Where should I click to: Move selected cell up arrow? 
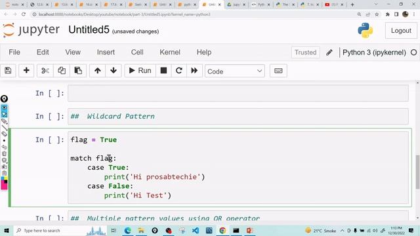point(98,71)
